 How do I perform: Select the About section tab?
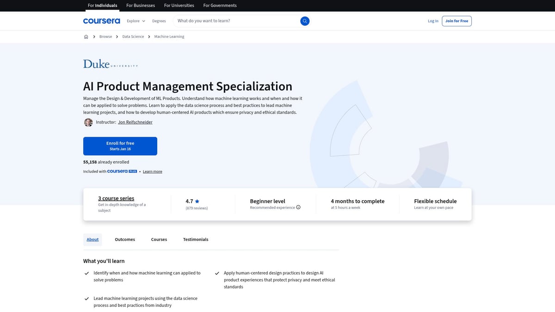[92, 239]
